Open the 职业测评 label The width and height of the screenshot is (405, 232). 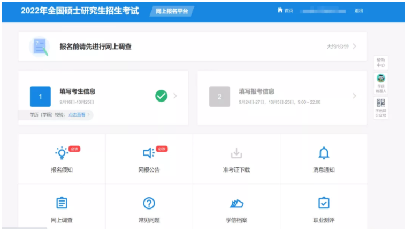(324, 220)
